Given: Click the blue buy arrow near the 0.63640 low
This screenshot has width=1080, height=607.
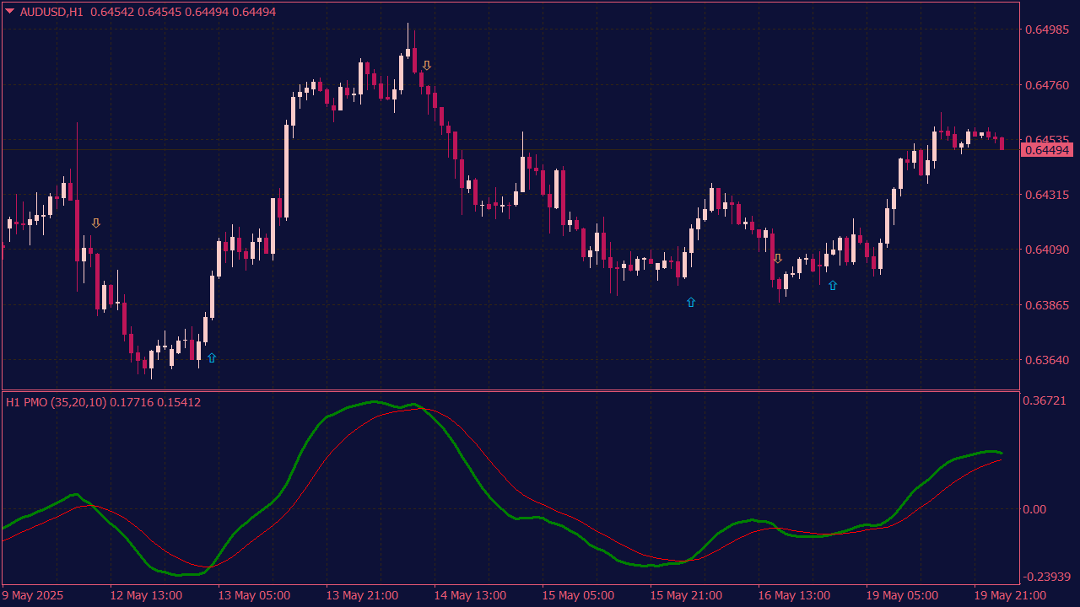Looking at the screenshot, I should click(212, 357).
